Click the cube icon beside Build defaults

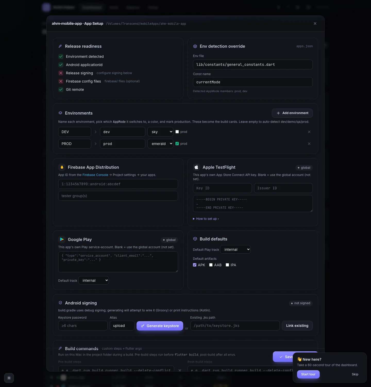tap(195, 239)
